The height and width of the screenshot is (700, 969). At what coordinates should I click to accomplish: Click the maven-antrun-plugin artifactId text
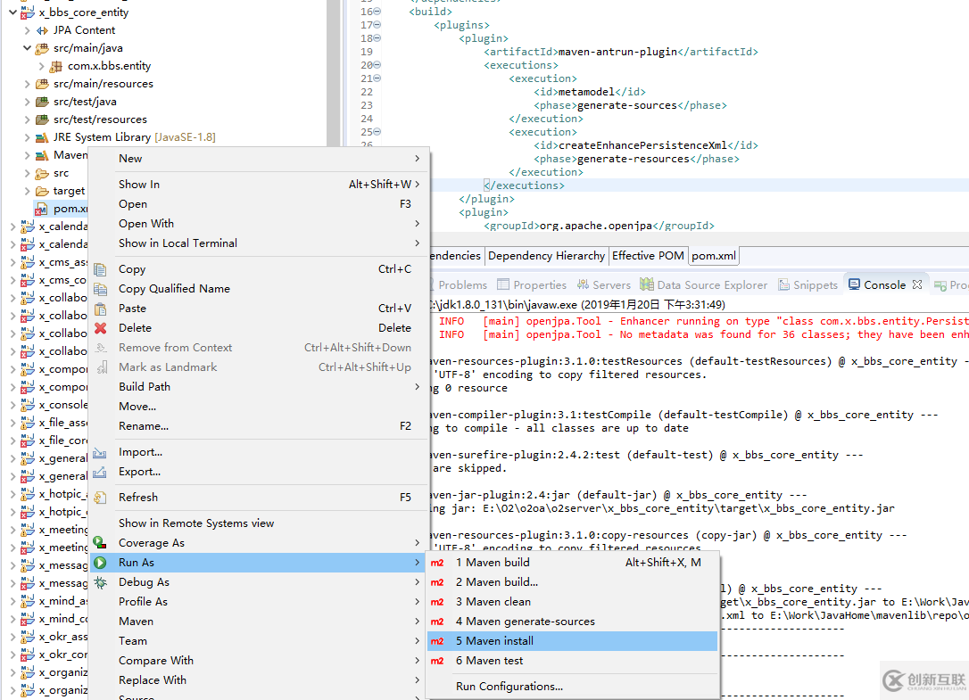(617, 52)
